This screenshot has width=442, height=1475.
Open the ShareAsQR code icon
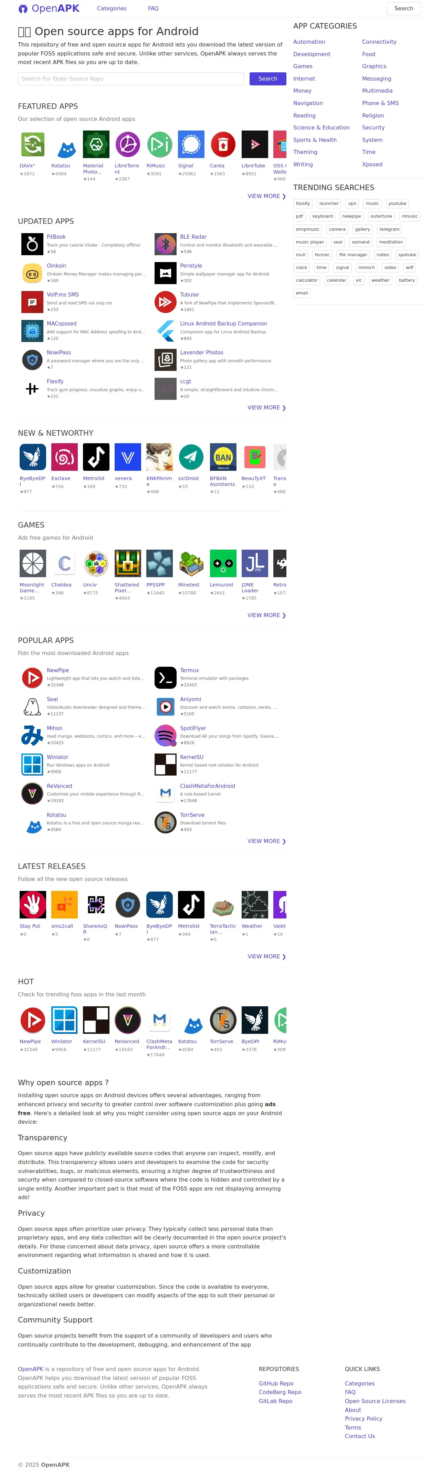96,905
